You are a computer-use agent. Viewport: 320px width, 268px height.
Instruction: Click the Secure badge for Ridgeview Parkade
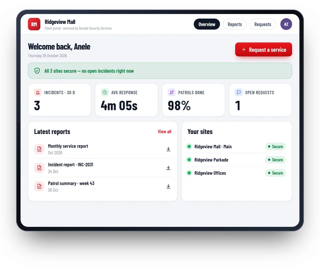click(x=276, y=160)
